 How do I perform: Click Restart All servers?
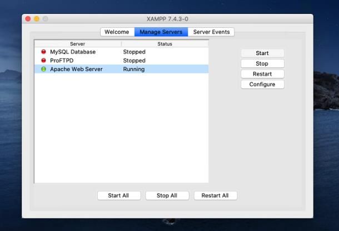[215, 195]
